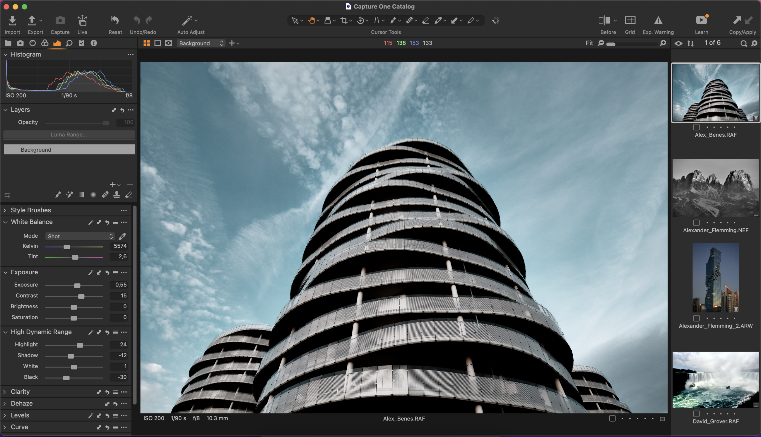Open the Live view tool
The width and height of the screenshot is (761, 437).
point(82,20)
